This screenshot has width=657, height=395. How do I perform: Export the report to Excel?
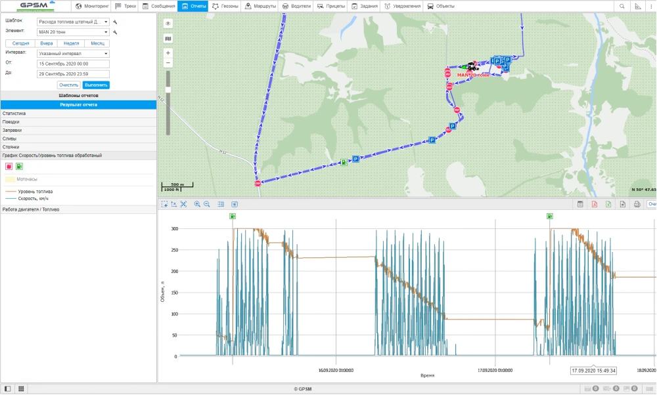click(608, 204)
